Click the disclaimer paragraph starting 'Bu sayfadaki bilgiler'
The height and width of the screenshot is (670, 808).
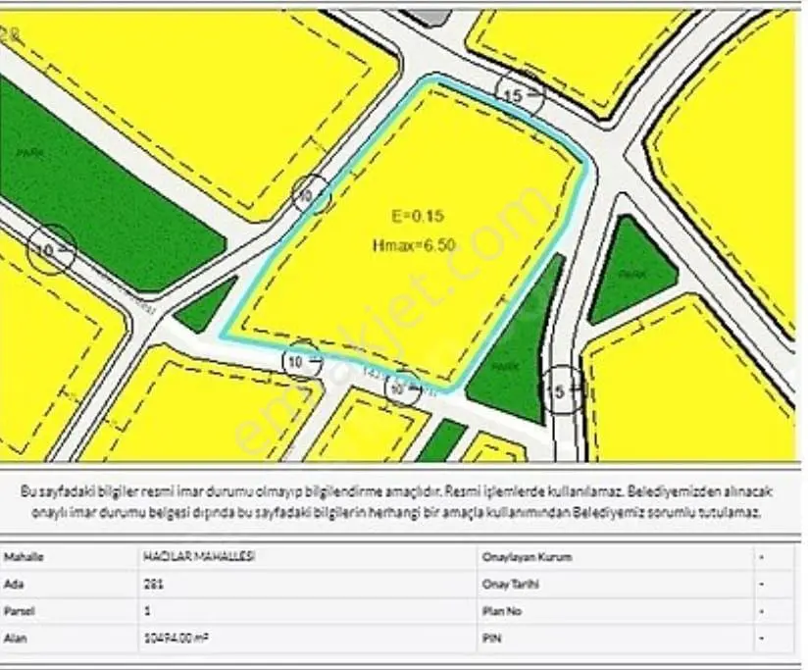[x=396, y=502]
